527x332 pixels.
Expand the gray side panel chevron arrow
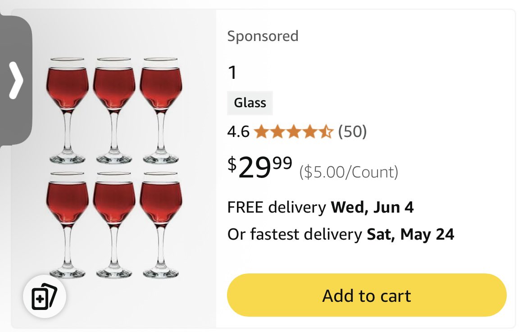16,80
